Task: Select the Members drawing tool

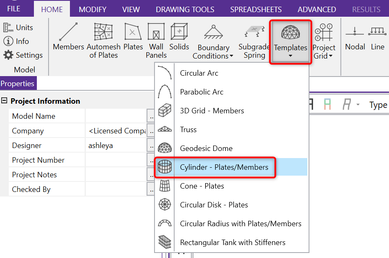Action: tap(68, 38)
